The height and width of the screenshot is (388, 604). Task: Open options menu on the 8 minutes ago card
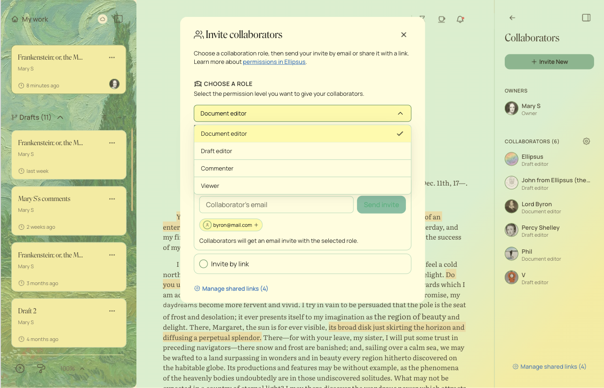tap(112, 57)
